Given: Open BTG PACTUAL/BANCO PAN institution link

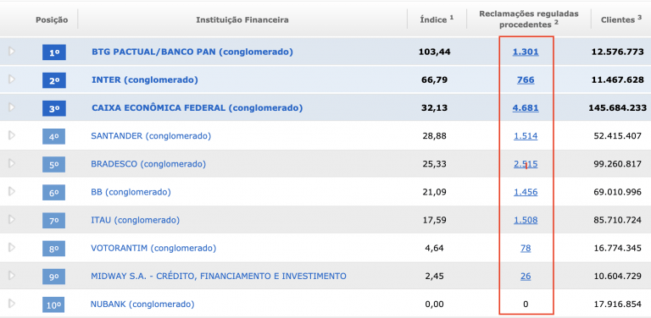Looking at the screenshot, I should pos(192,52).
